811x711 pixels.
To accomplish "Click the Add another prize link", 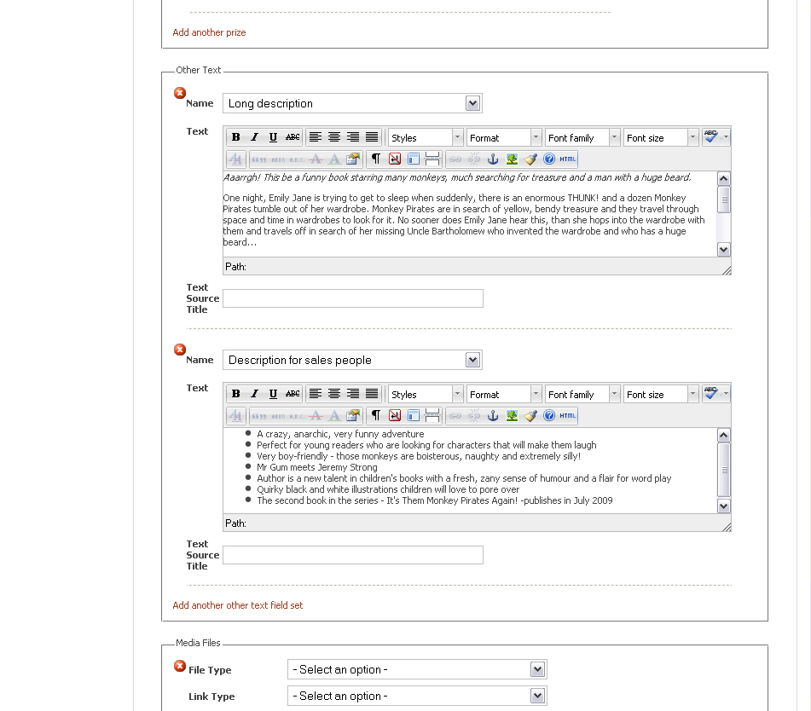I will click(209, 32).
